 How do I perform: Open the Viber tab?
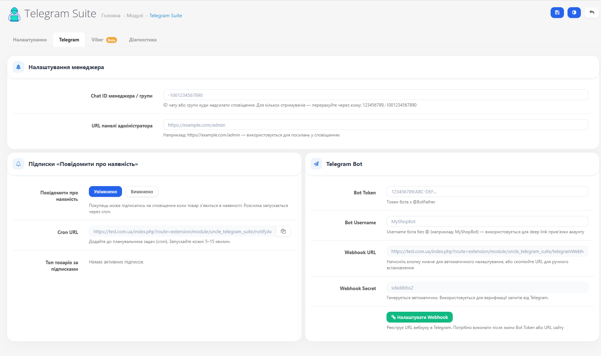[104, 40]
